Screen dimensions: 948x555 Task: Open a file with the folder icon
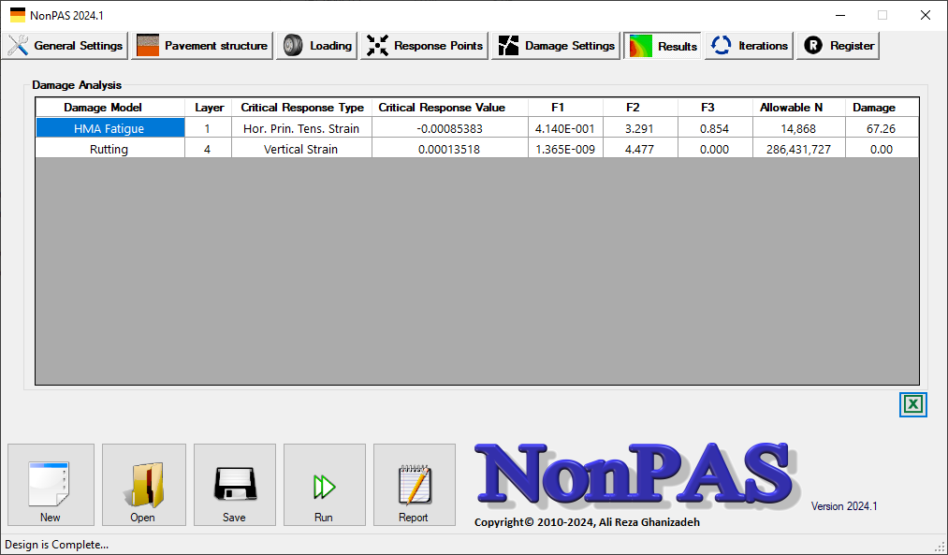tap(142, 484)
